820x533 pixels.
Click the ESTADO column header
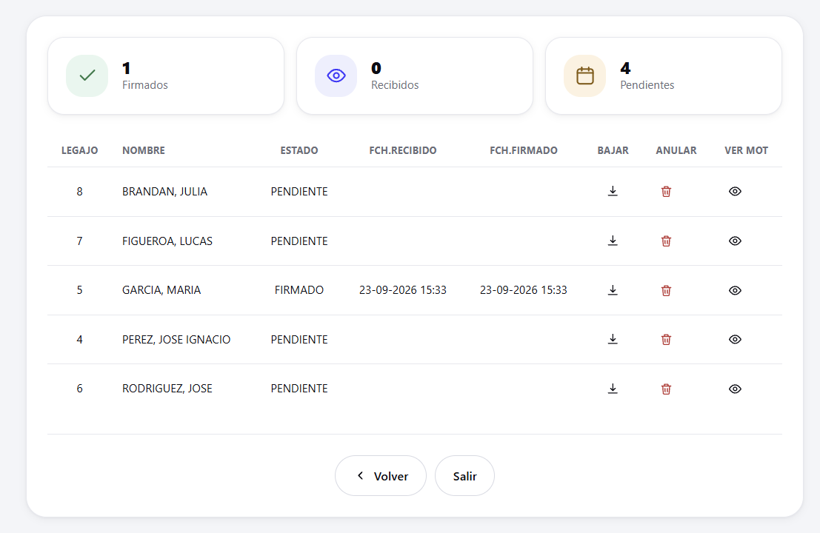(299, 150)
